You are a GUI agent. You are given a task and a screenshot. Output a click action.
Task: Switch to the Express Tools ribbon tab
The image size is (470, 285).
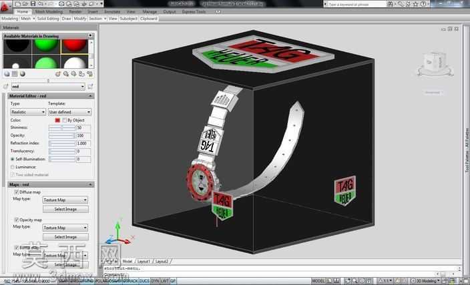coord(194,12)
